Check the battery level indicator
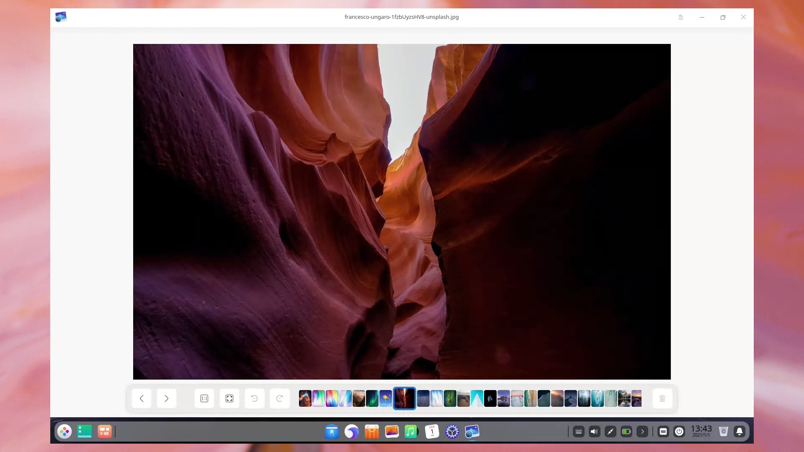The height and width of the screenshot is (452, 804). coord(626,431)
